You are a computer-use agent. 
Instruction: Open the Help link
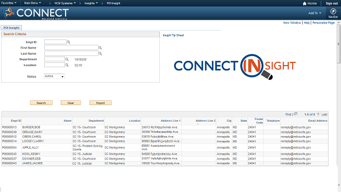point(307,22)
